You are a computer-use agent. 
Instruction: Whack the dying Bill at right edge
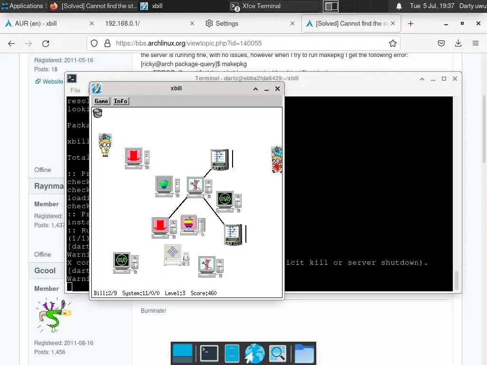277,160
